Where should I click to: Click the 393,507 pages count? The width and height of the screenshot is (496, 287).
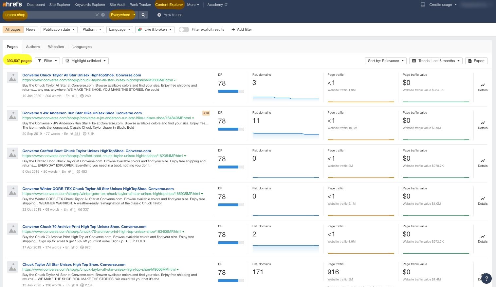click(x=19, y=61)
